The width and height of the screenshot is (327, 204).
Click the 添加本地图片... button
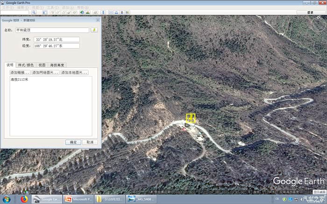pyautogui.click(x=74, y=72)
